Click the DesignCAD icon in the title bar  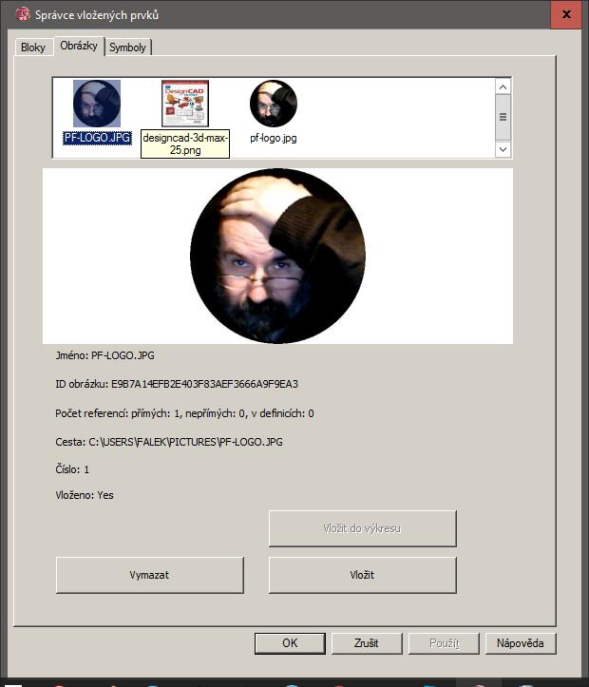tap(22, 14)
